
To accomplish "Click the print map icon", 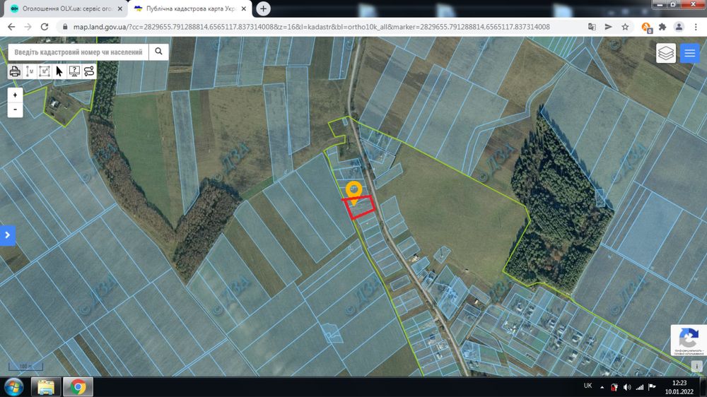I will (15, 71).
